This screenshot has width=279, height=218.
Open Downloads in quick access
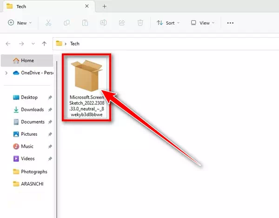[28, 110]
